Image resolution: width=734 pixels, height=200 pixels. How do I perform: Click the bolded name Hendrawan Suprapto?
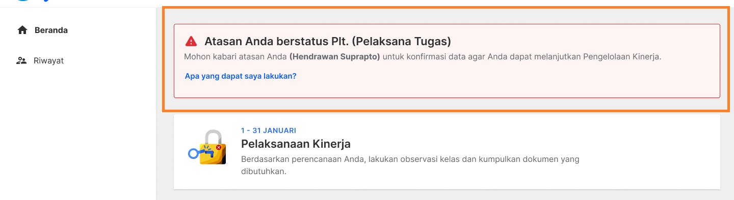point(335,57)
